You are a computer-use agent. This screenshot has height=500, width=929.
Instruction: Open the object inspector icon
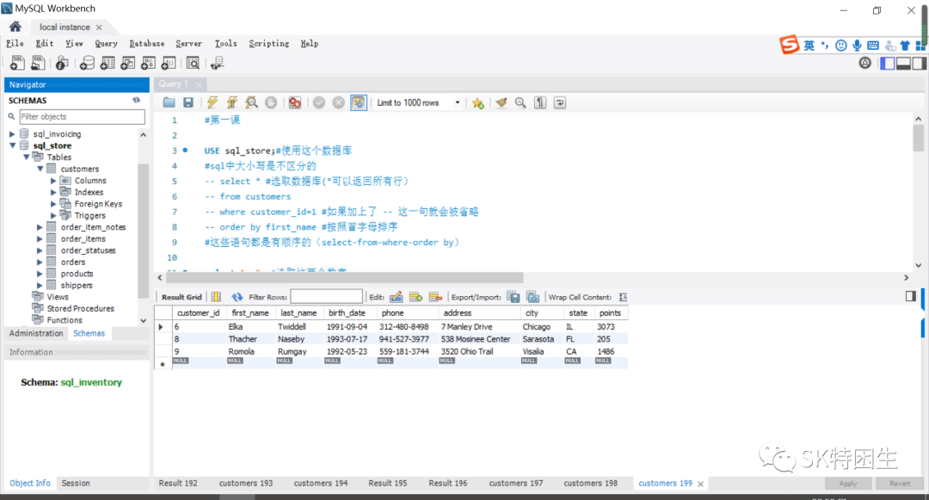(x=62, y=63)
